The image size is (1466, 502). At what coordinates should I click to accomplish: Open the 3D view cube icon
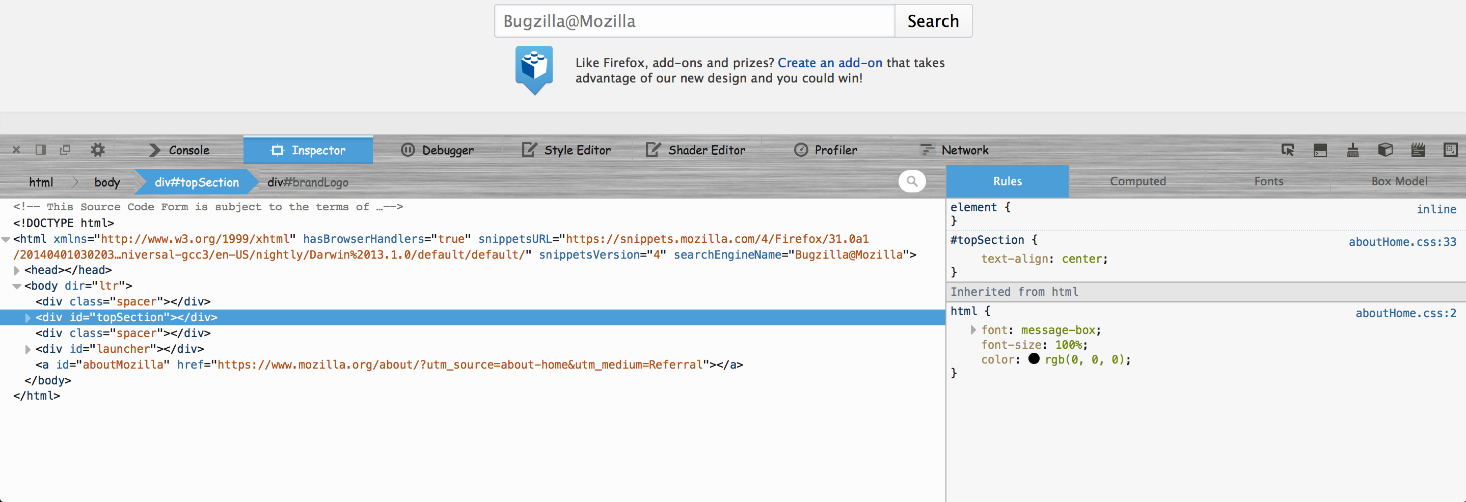coord(1385,150)
